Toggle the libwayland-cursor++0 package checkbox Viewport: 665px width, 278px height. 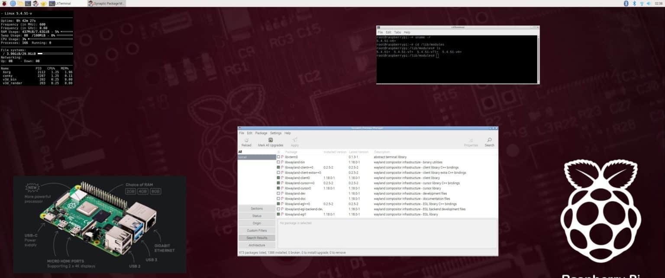click(278, 183)
